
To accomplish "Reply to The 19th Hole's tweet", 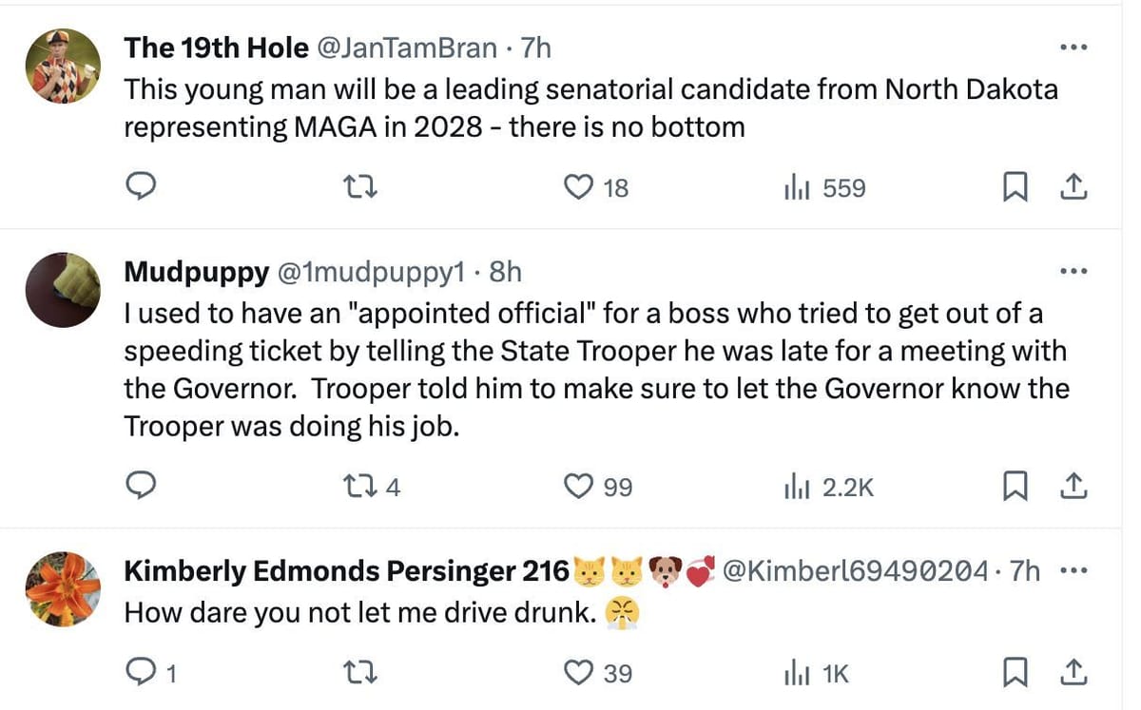I will point(142,188).
